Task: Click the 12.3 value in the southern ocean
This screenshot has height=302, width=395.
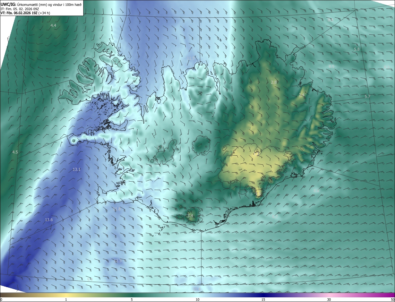Action: (118, 261)
